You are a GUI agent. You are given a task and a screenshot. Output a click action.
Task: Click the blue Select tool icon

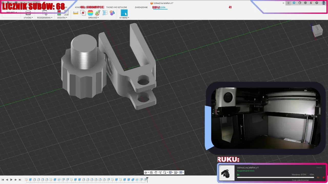[124, 13]
